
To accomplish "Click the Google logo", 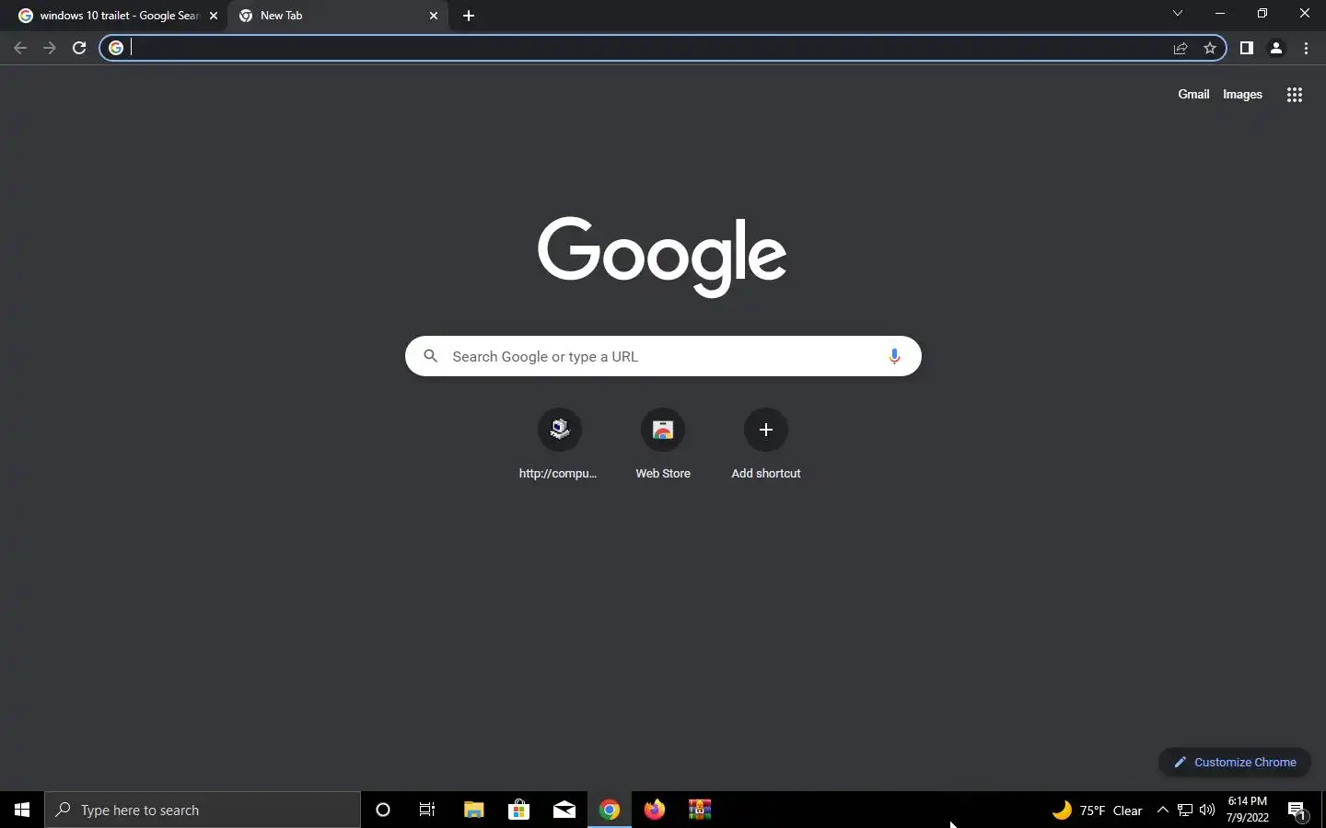I will pos(662,257).
